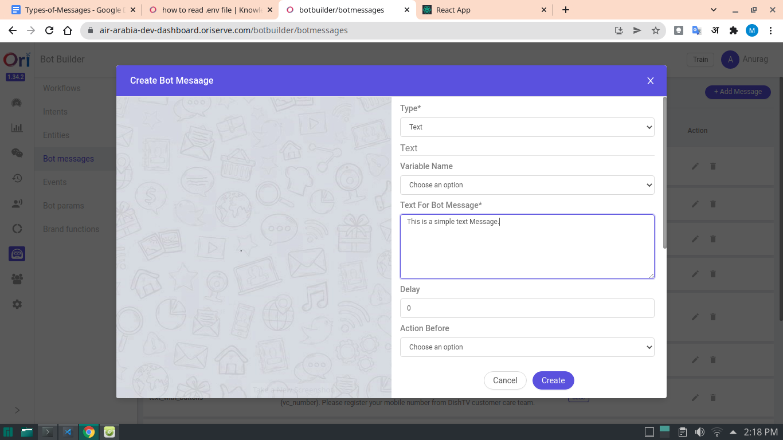Reload the page with the refresh icon

click(49, 30)
